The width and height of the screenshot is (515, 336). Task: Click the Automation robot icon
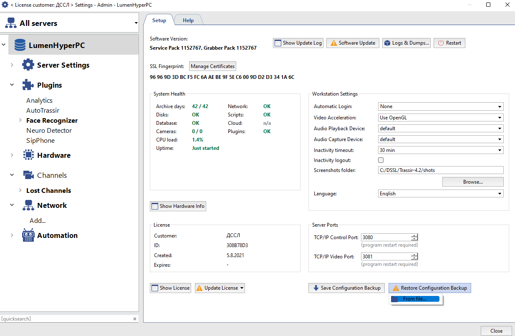tap(28, 235)
